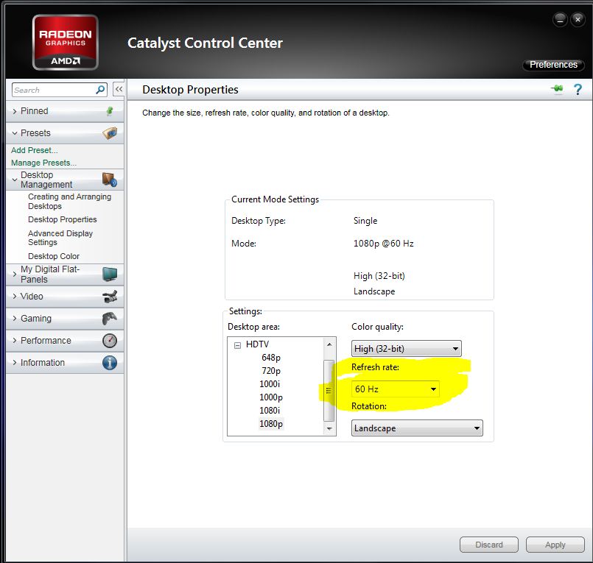Select 720p in Desktop area
The height and width of the screenshot is (563, 593).
coord(271,371)
